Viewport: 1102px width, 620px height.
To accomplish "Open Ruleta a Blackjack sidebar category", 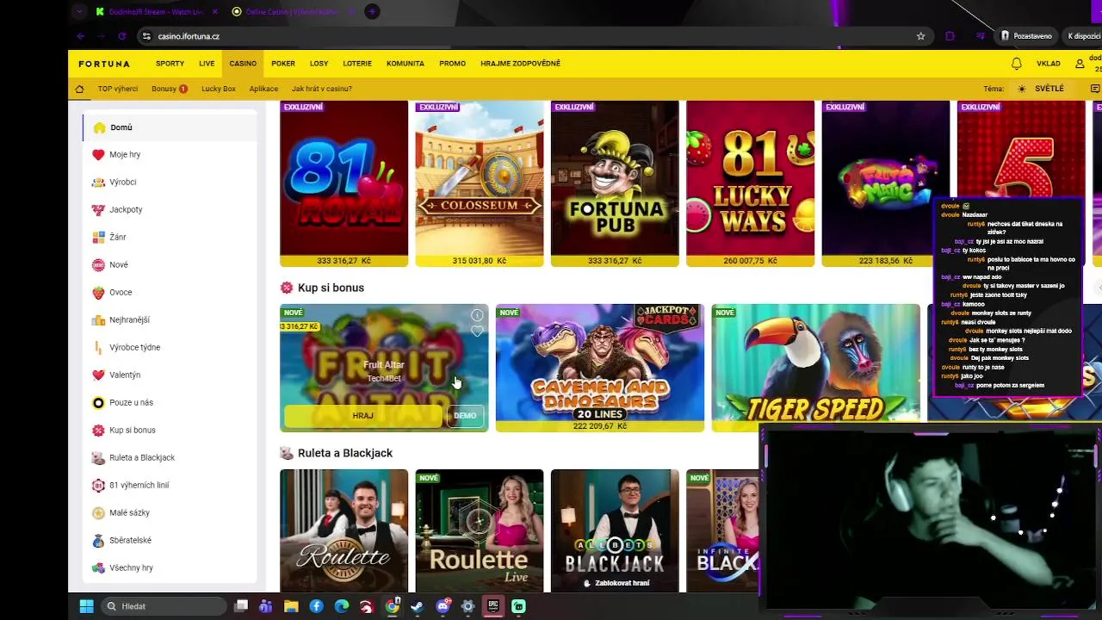I will [x=170, y=458].
